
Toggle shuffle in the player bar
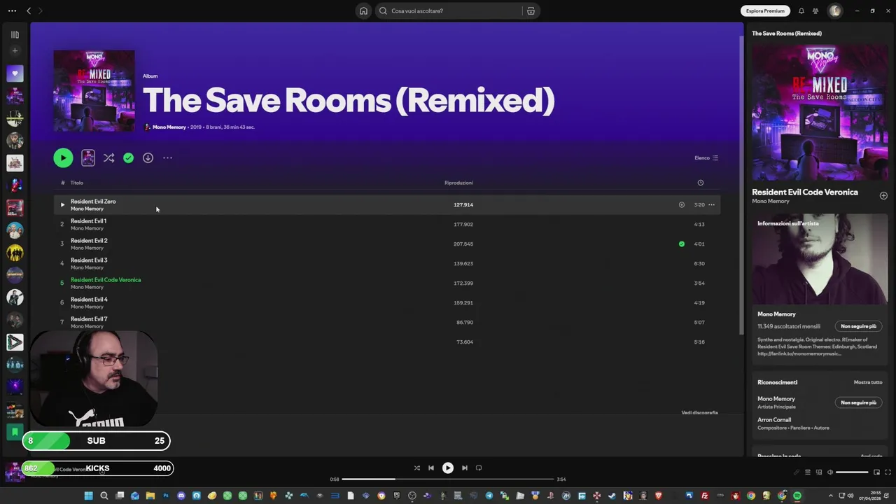point(416,468)
